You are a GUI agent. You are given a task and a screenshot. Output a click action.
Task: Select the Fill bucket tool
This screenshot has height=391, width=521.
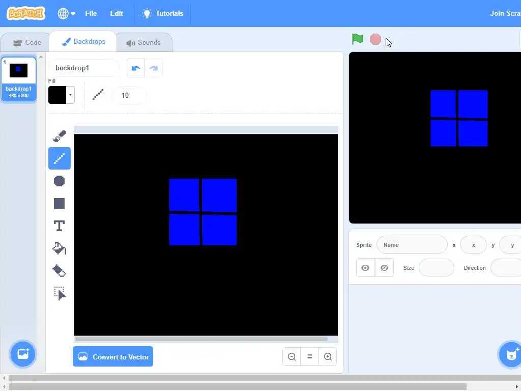click(x=60, y=248)
